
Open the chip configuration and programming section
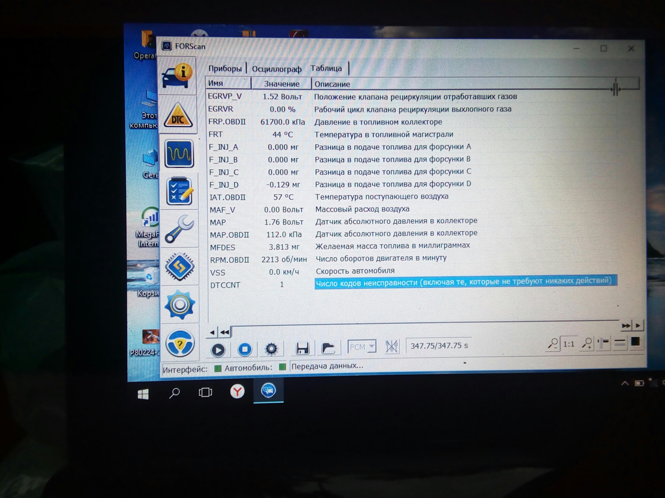pyautogui.click(x=179, y=267)
